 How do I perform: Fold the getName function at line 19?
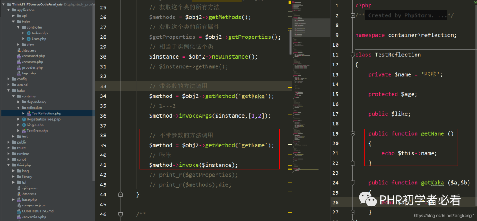tap(352, 133)
